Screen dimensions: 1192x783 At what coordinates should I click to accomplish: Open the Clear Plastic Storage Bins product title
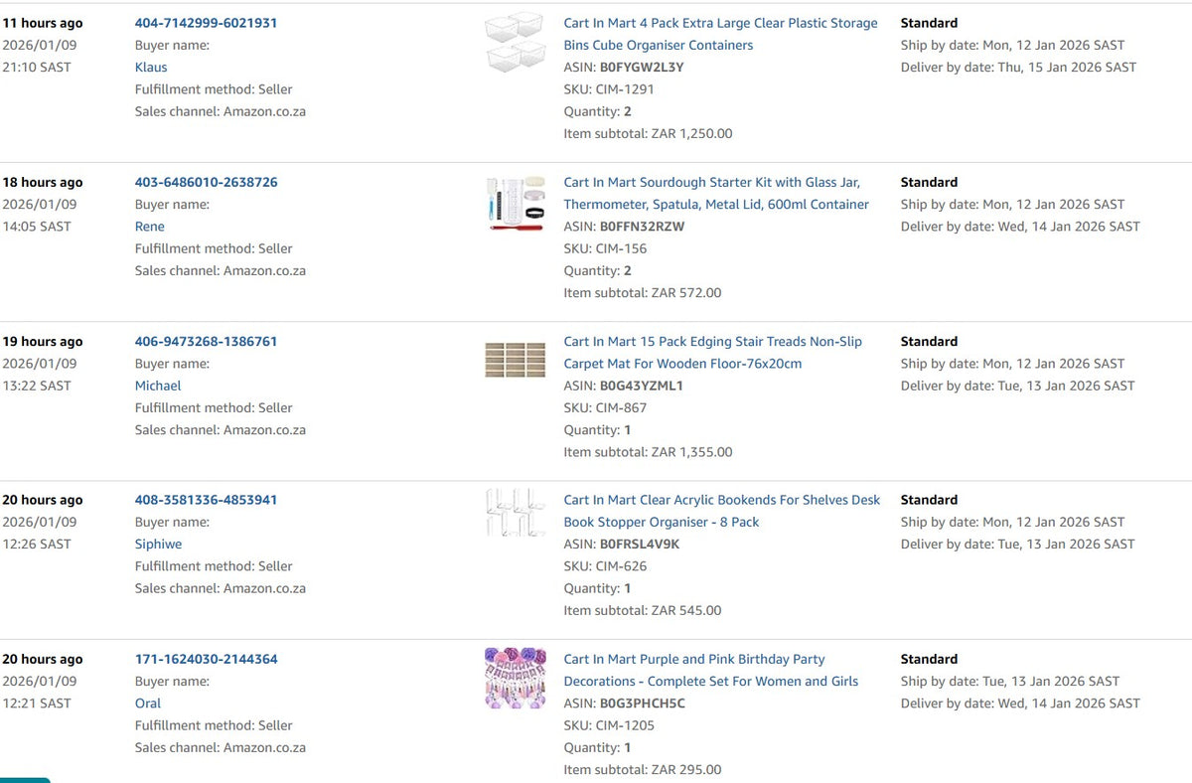[x=720, y=34]
